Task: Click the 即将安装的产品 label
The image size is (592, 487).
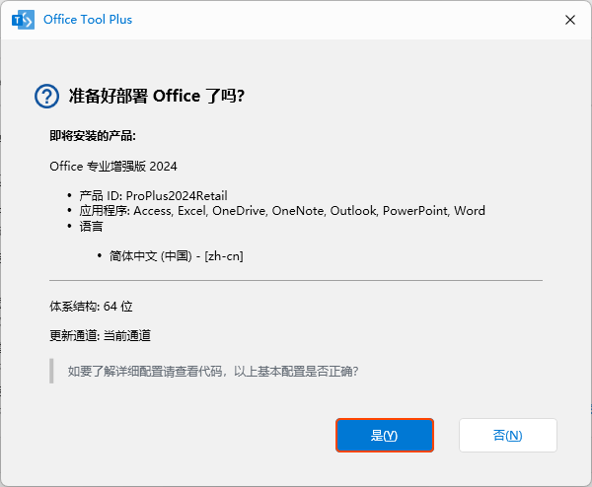Action: pyautogui.click(x=93, y=135)
